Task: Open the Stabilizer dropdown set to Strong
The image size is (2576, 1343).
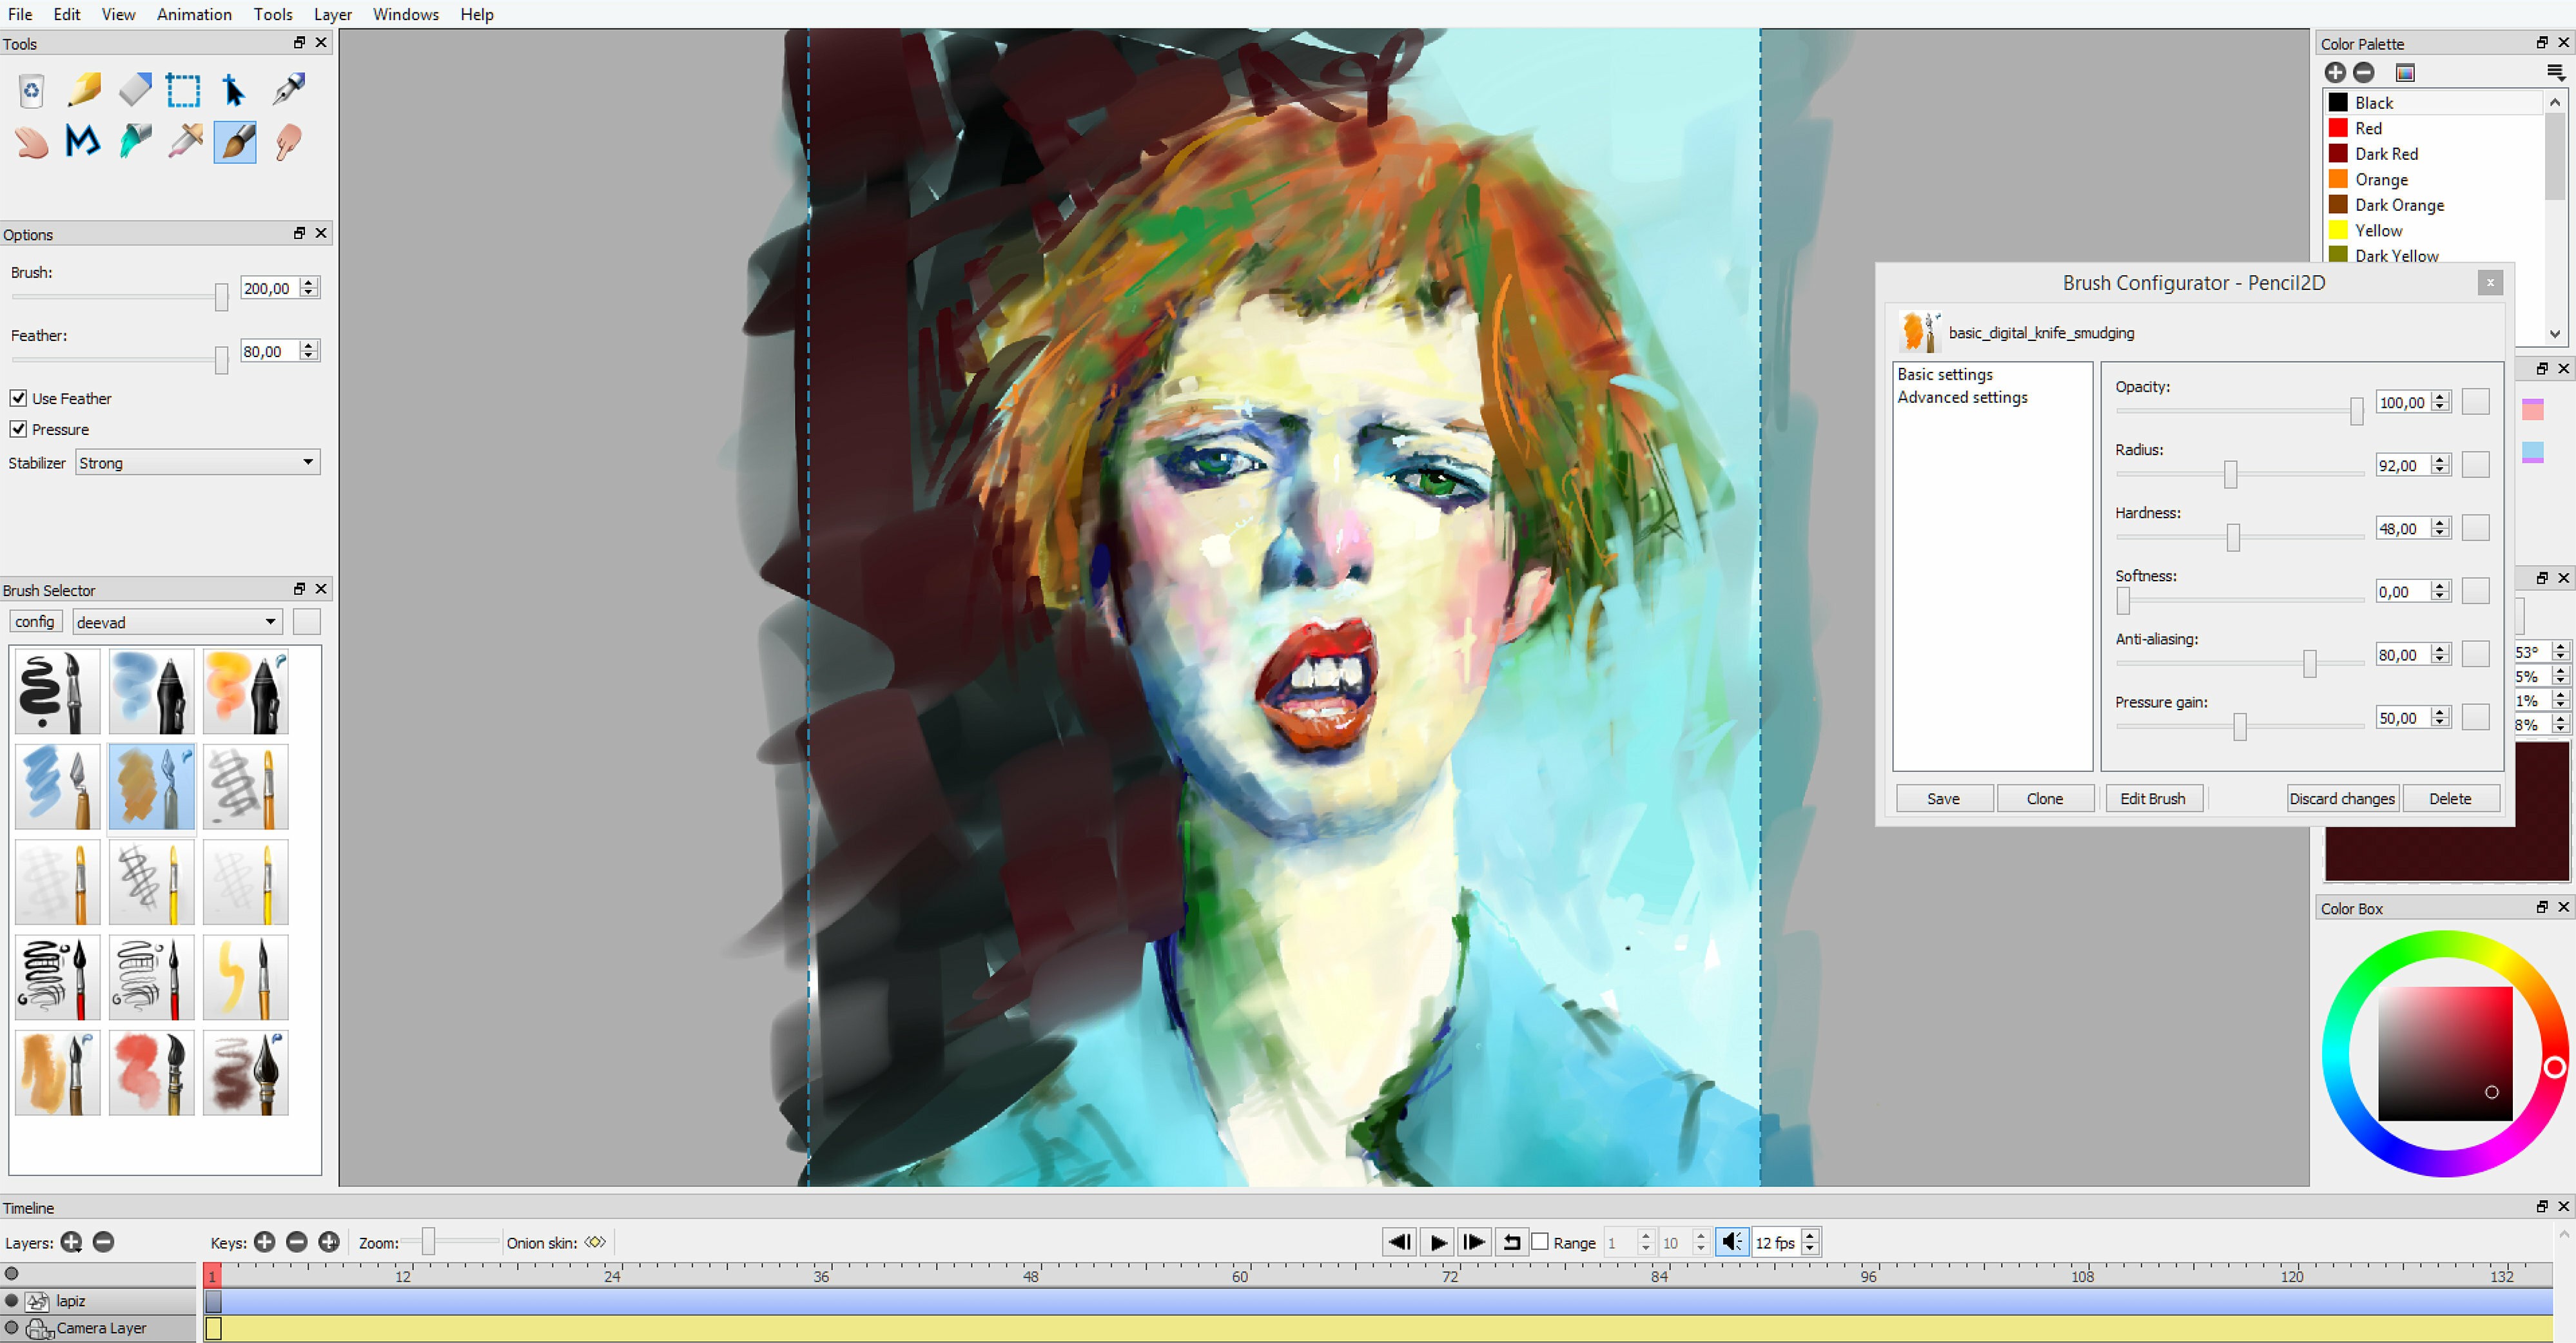Action: (197, 462)
